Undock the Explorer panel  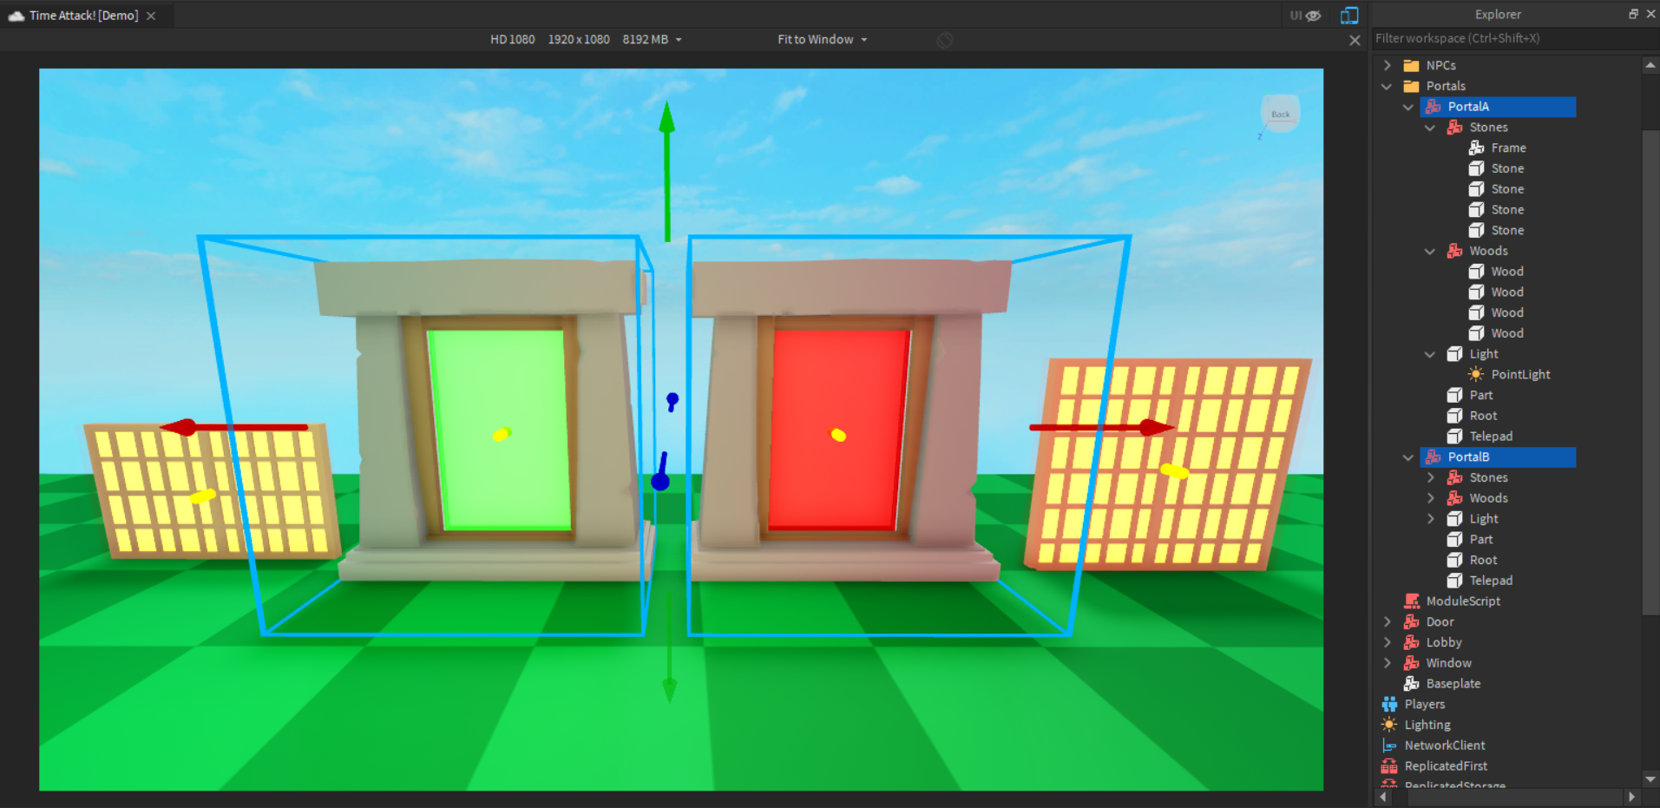[1633, 14]
